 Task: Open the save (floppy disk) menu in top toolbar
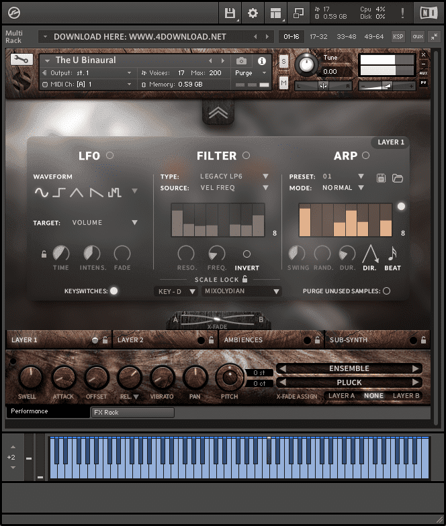[230, 13]
